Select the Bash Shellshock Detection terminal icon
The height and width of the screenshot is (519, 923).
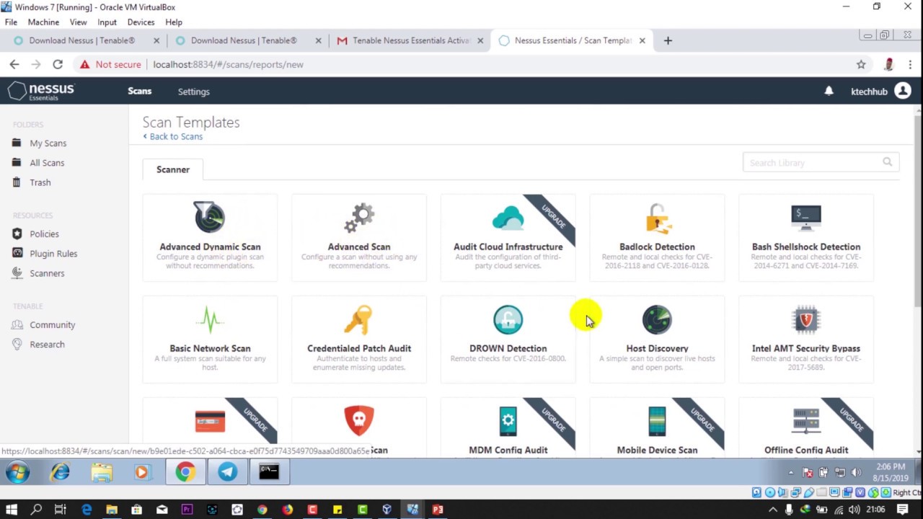pyautogui.click(x=806, y=217)
